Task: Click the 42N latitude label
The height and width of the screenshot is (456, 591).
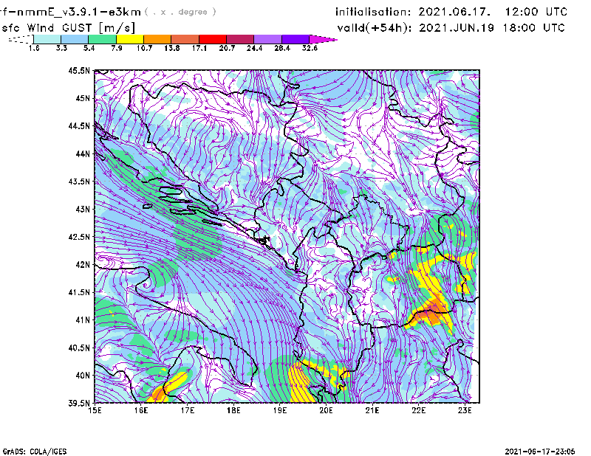Action: pyautogui.click(x=83, y=265)
